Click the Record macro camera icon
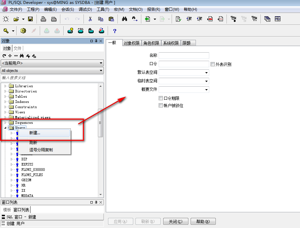Screen dimensions: 300x228 click(x=233, y=19)
